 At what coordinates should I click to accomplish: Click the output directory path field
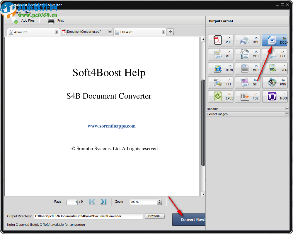pyautogui.click(x=88, y=216)
